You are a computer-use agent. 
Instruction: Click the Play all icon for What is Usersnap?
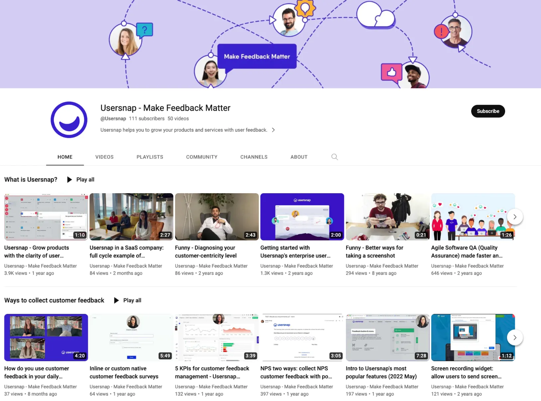click(x=69, y=180)
